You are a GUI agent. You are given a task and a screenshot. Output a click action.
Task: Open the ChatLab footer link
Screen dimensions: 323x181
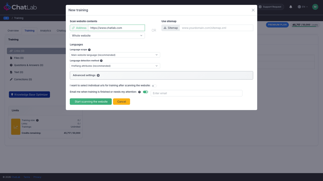coord(16,177)
